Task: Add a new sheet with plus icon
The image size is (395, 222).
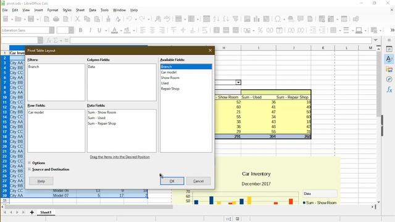Action: (x=31, y=212)
